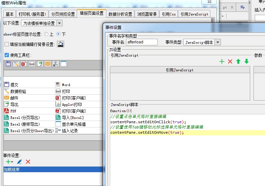Pick row background color with paint bucket
The height and width of the screenshot is (186, 265).
(61, 44)
